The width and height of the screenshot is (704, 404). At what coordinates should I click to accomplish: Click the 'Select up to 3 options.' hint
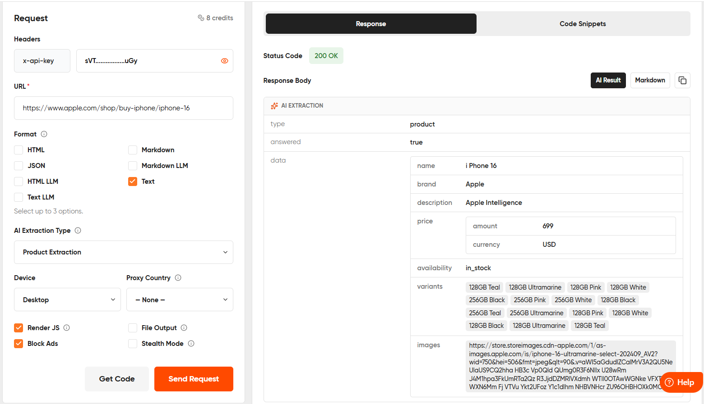pos(48,211)
